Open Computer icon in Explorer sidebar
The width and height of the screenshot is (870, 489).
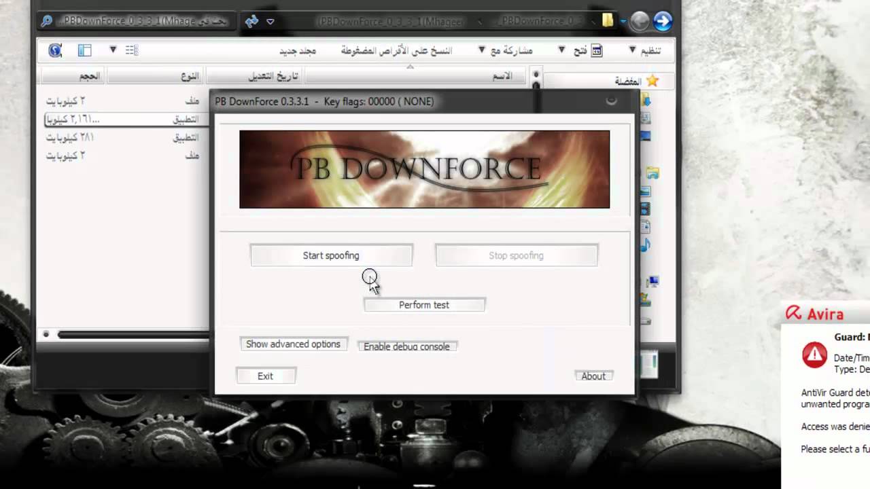652,281
